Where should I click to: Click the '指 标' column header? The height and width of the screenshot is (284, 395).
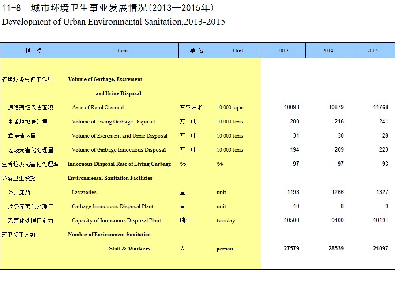34,50
